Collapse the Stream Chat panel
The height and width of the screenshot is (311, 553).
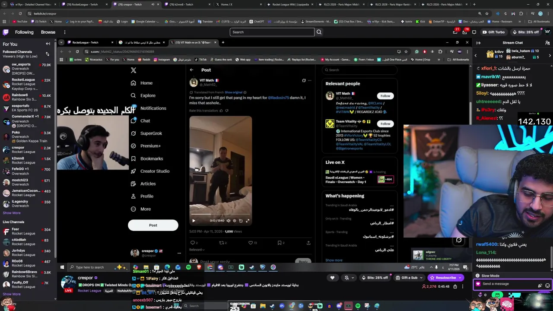coord(478,43)
